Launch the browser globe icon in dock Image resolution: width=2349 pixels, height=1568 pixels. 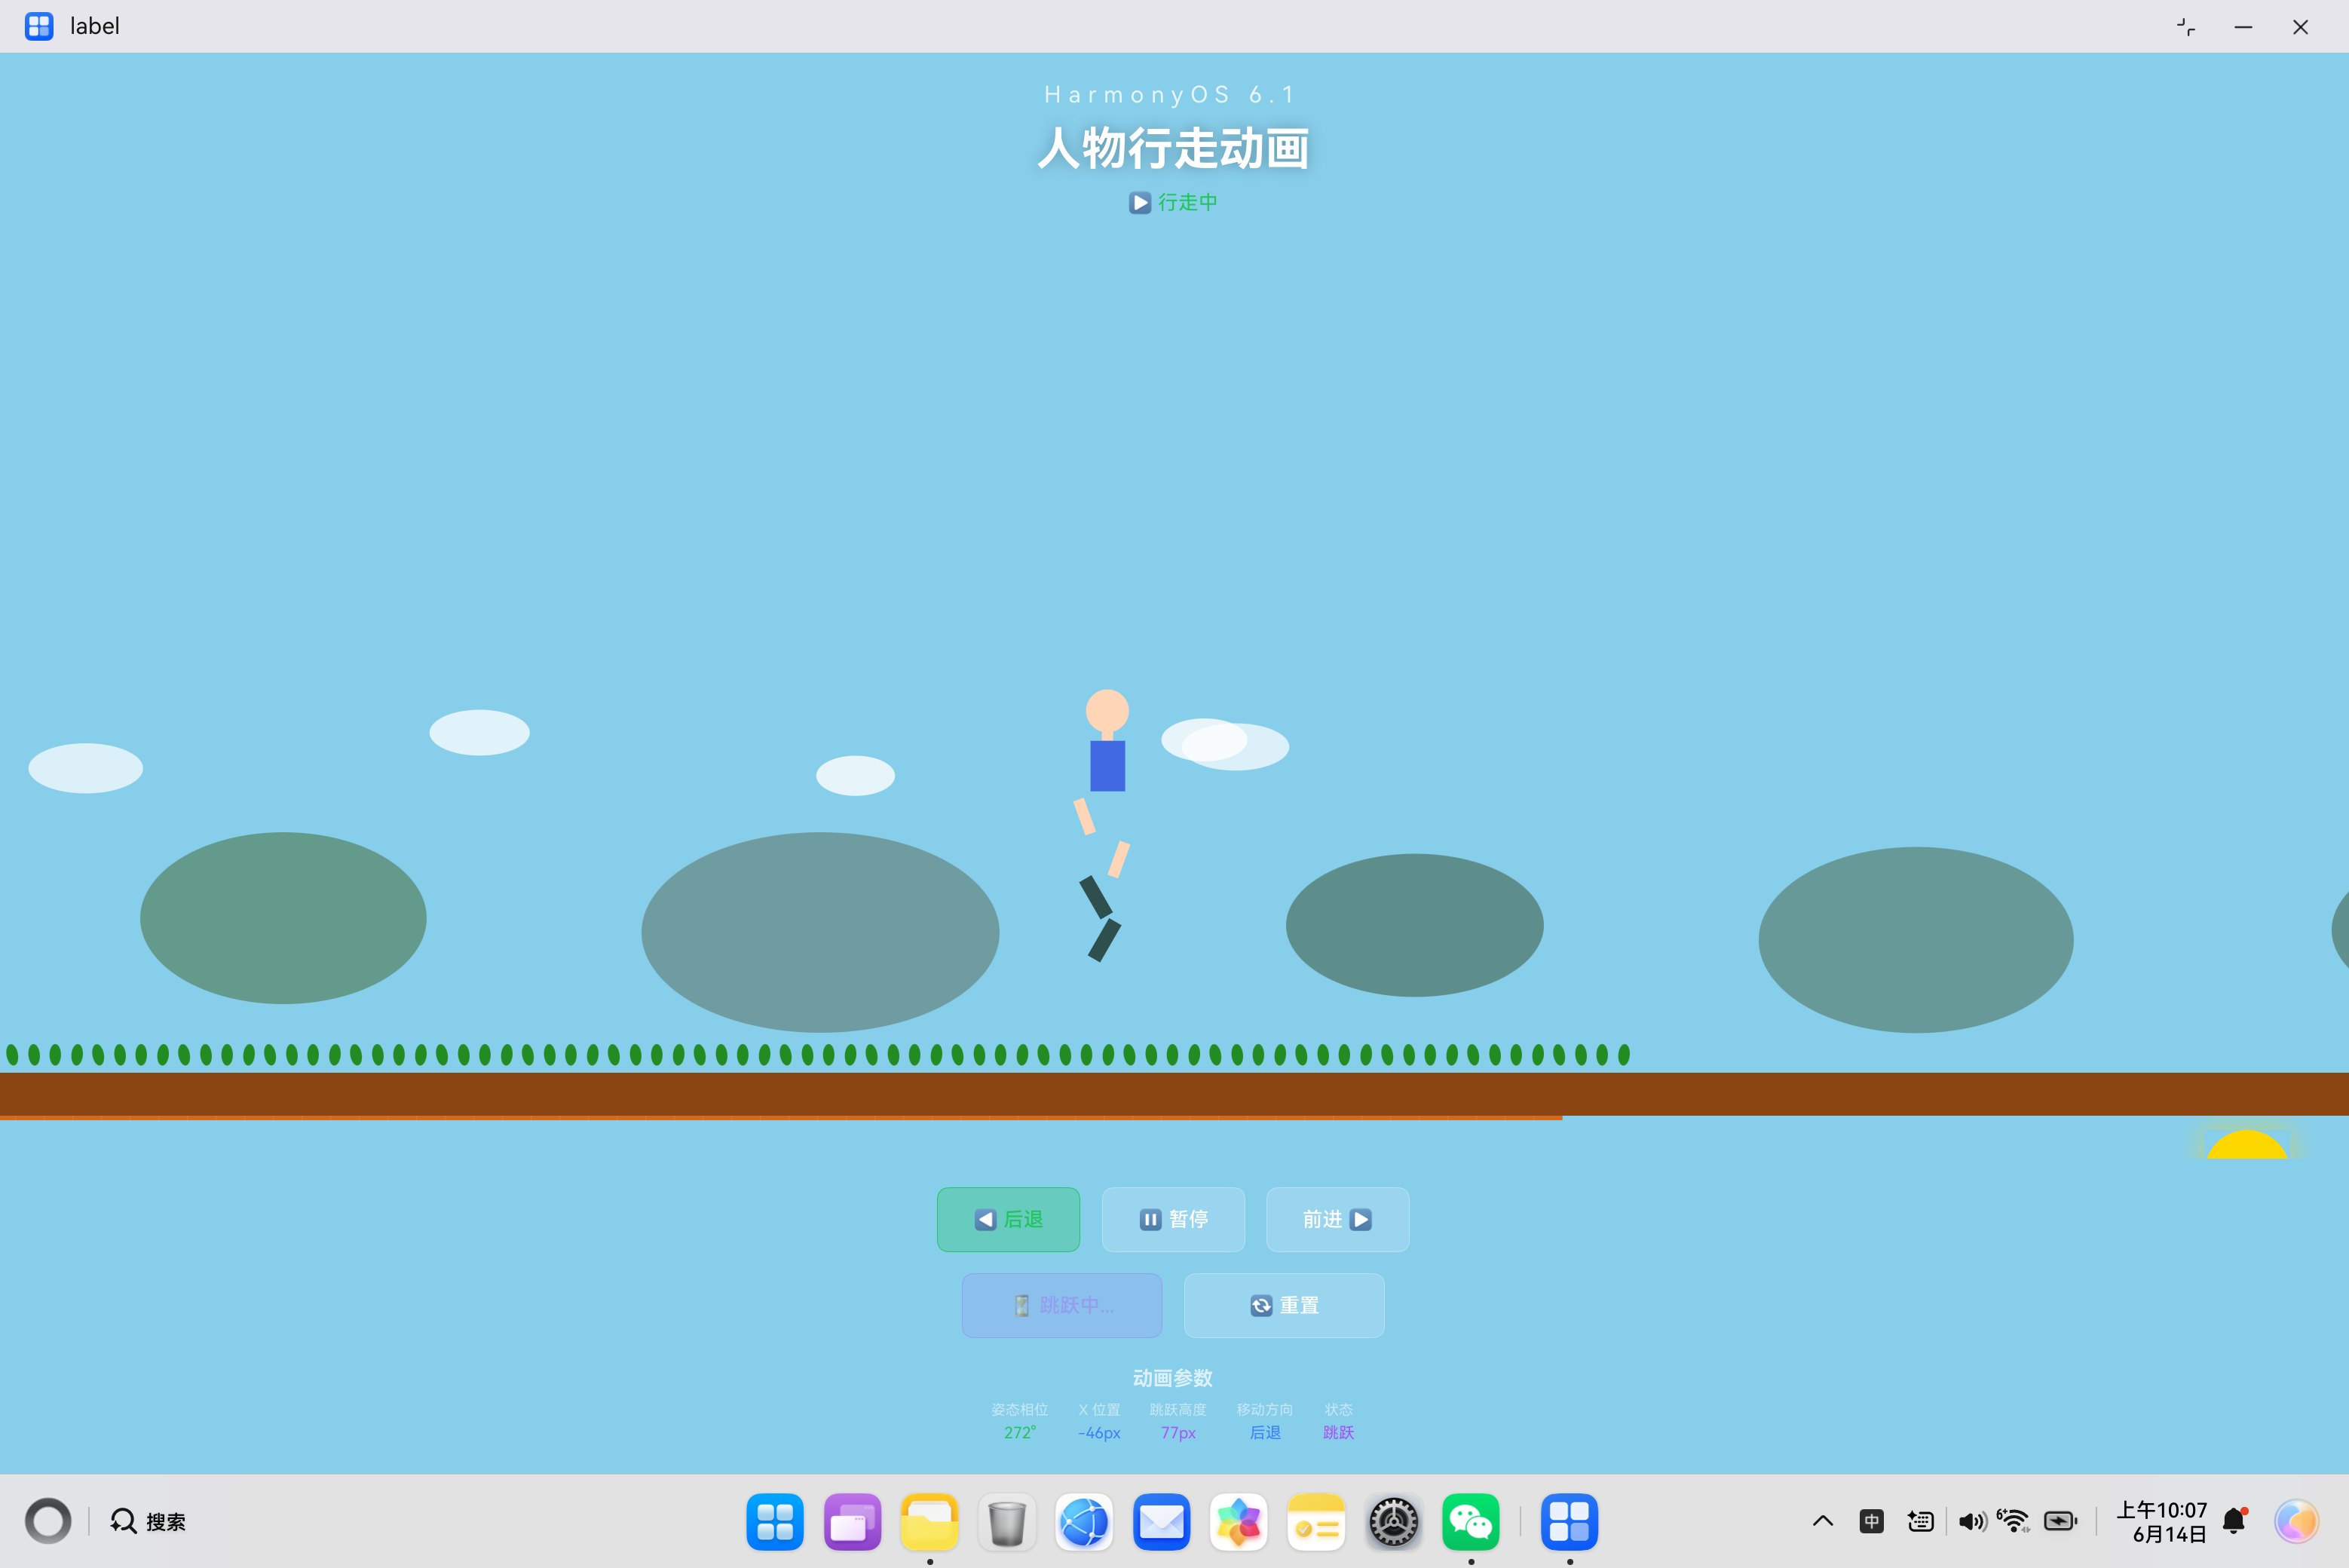click(x=1084, y=1521)
